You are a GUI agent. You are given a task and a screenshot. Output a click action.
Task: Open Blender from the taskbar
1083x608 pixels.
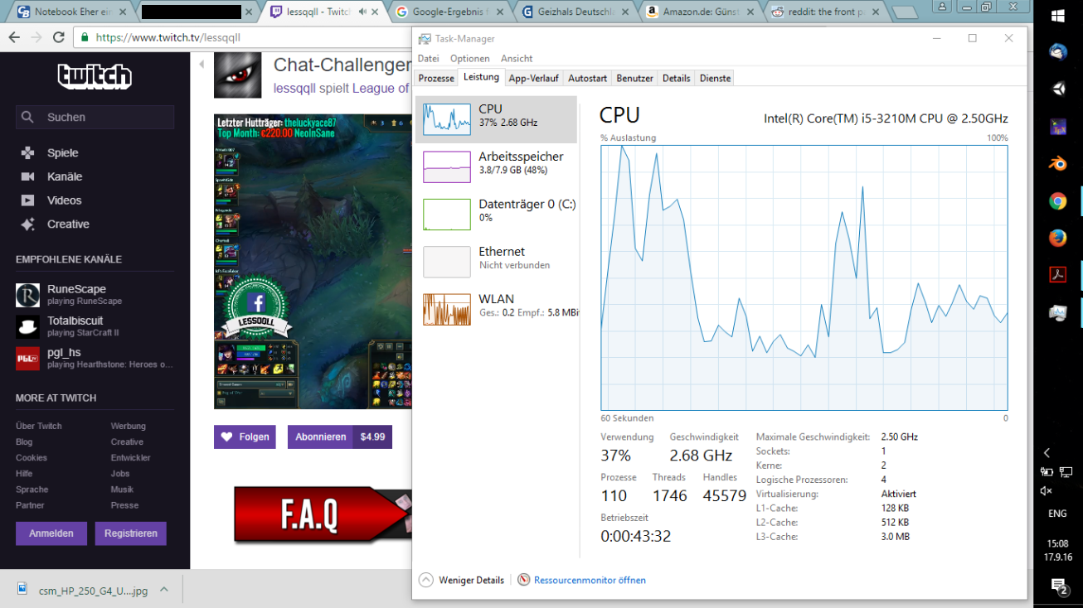pyautogui.click(x=1057, y=164)
